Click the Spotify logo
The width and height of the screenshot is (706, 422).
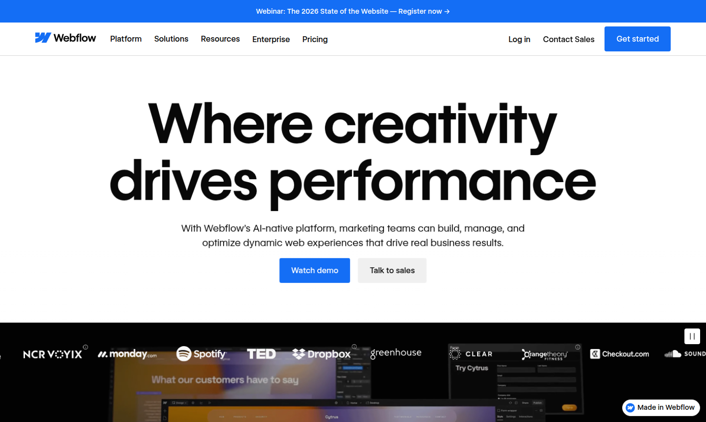click(x=202, y=353)
